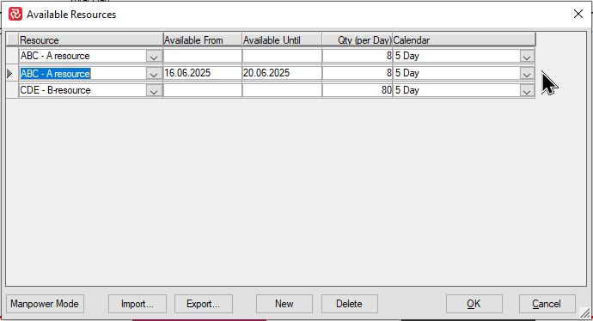Click the Qty (per Day) column header
Screen dimensions: 593x321
(358, 40)
